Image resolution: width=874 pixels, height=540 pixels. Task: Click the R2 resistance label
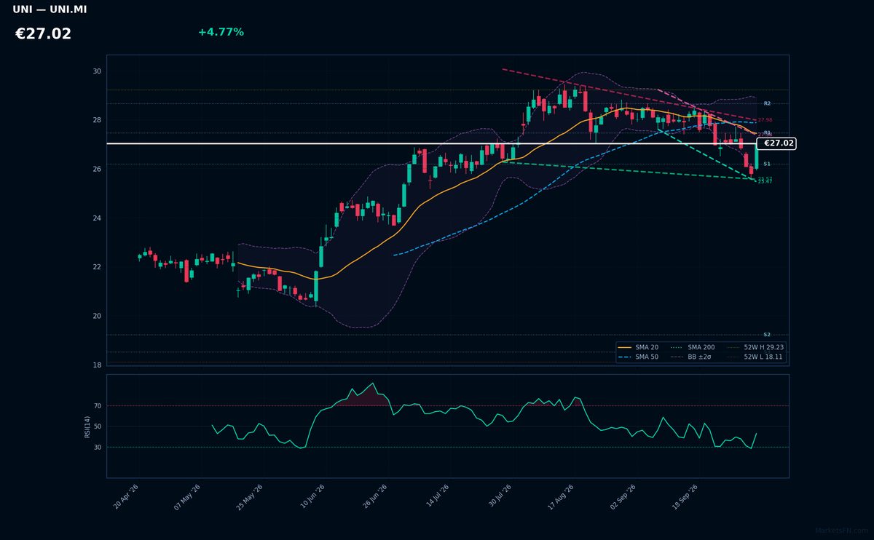[x=767, y=104]
